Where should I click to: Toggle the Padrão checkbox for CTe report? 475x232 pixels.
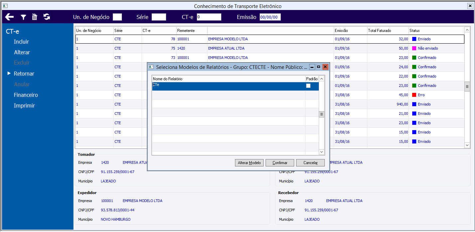point(308,86)
